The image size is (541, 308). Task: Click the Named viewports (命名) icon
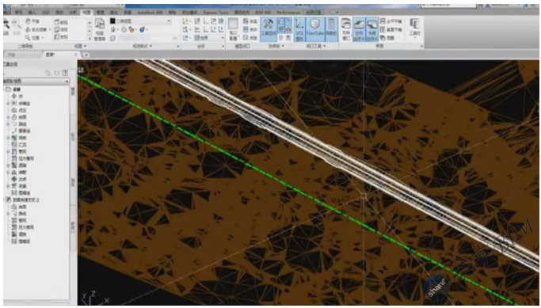[250, 21]
